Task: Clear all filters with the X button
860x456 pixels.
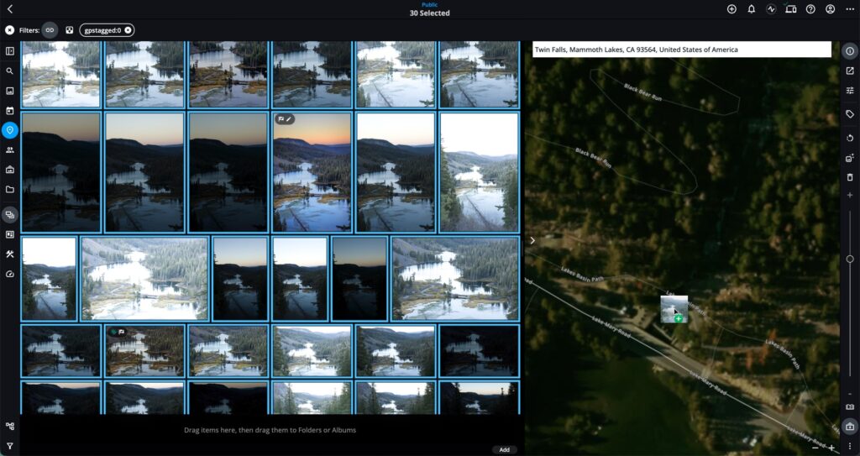Action: pos(9,30)
